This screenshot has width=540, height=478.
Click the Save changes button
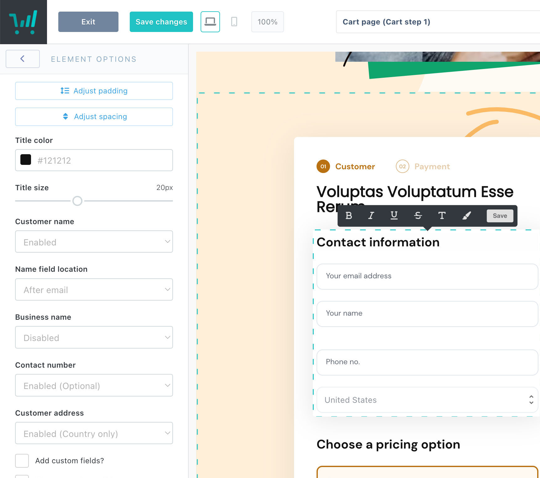[161, 22]
